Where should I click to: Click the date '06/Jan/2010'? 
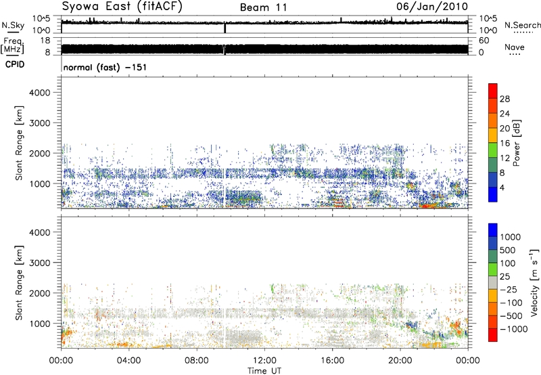(x=432, y=7)
